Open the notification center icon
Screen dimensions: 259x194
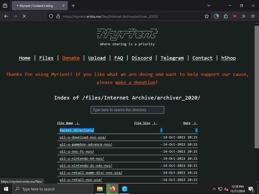251,189
